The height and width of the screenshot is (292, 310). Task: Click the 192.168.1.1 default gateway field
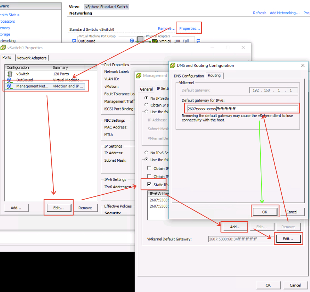[274, 90]
